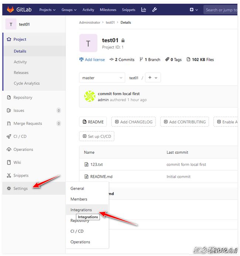The width and height of the screenshot is (240, 256).
Task: Open the Projects dropdown in navbar
Action: (47, 10)
